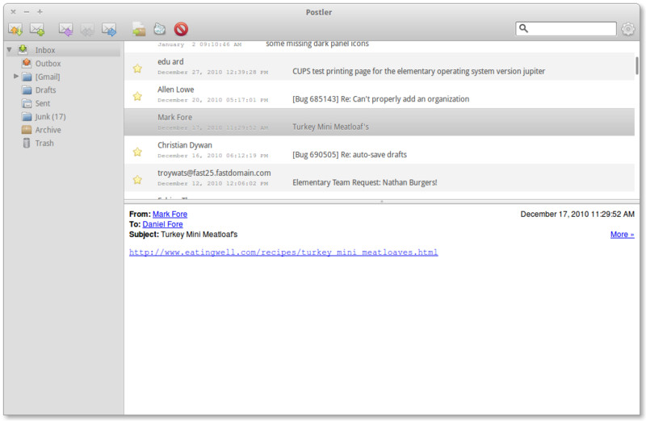Viewport: 646px width, 421px height.
Task: Open the settings gear menu
Action: tap(628, 29)
